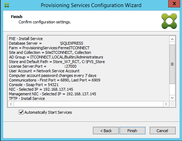Image resolution: width=182 pixels, height=141 pixels.
Task: Select the 'Database Server' line
Action: tap(46, 43)
